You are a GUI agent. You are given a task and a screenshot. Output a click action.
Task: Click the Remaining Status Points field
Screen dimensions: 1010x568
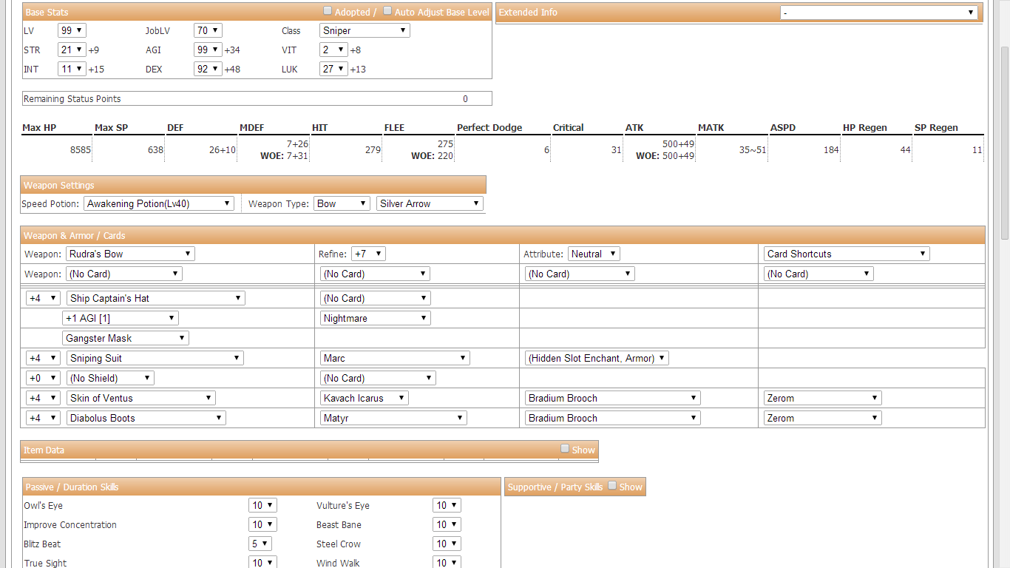coord(257,98)
